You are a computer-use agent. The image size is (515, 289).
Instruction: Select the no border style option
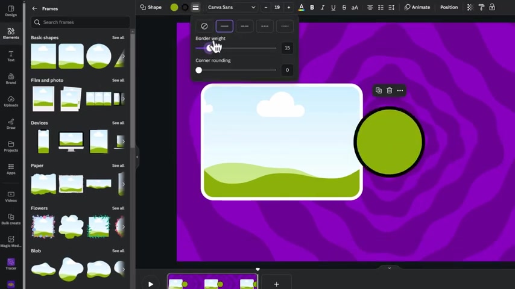[204, 26]
